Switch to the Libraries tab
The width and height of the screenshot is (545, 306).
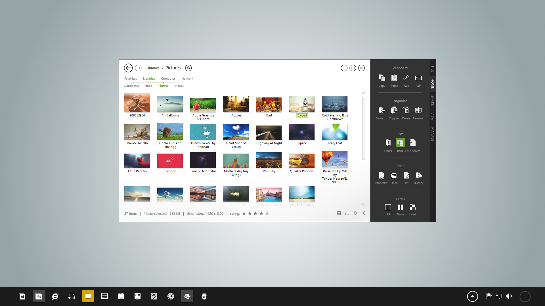tap(149, 78)
